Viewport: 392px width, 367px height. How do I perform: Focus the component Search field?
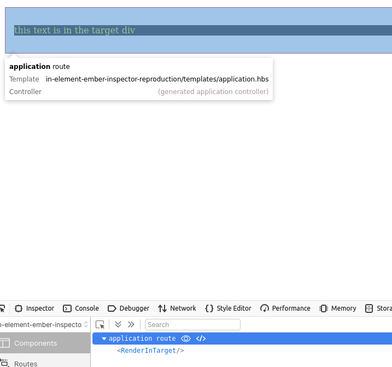point(192,324)
